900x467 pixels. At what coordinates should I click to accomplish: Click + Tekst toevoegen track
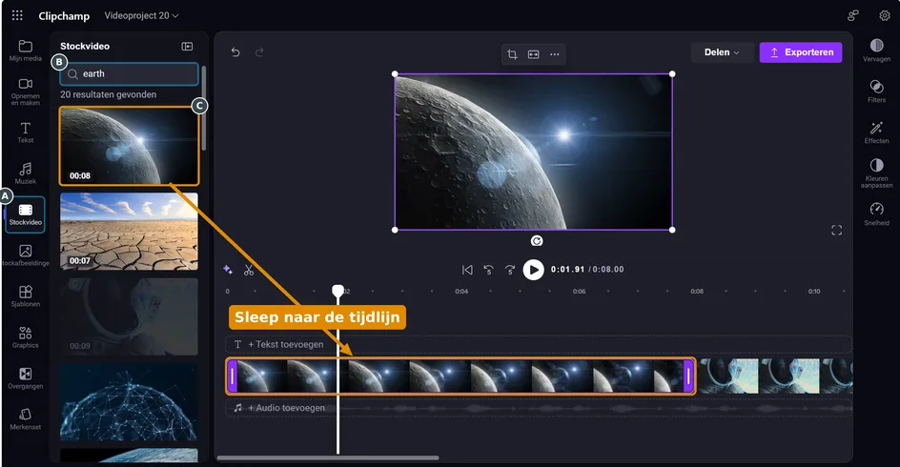[x=538, y=344]
